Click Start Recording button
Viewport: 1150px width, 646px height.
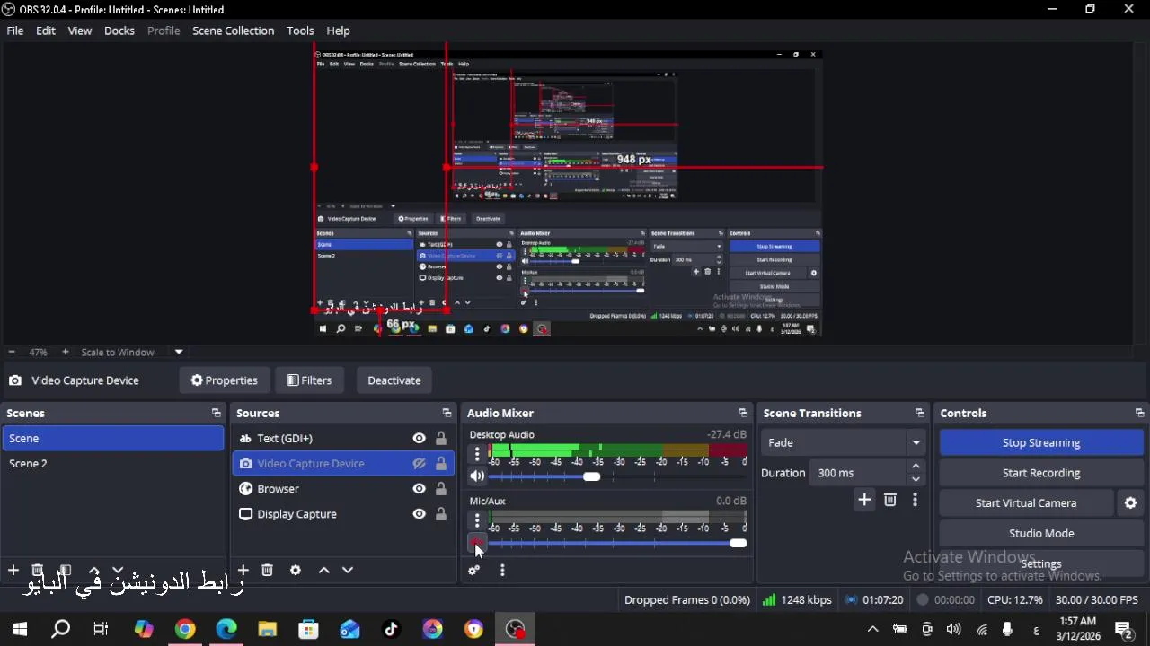(x=1041, y=473)
